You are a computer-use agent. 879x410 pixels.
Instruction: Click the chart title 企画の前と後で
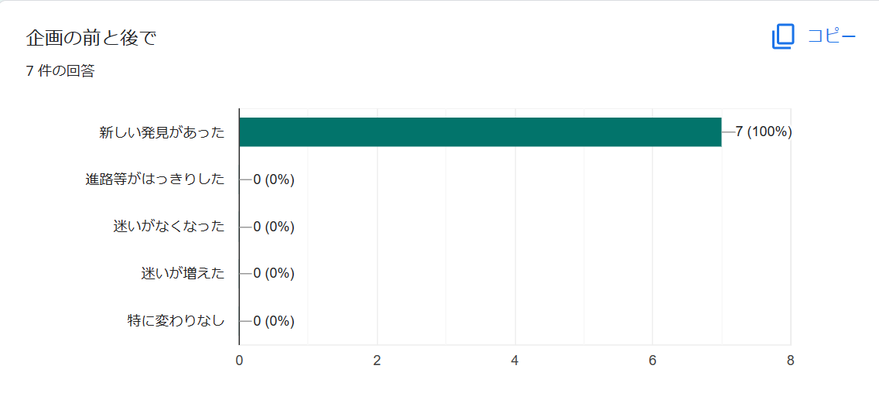point(91,38)
